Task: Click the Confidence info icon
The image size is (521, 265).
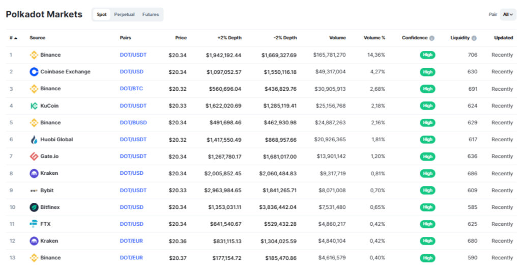Action: [432, 38]
